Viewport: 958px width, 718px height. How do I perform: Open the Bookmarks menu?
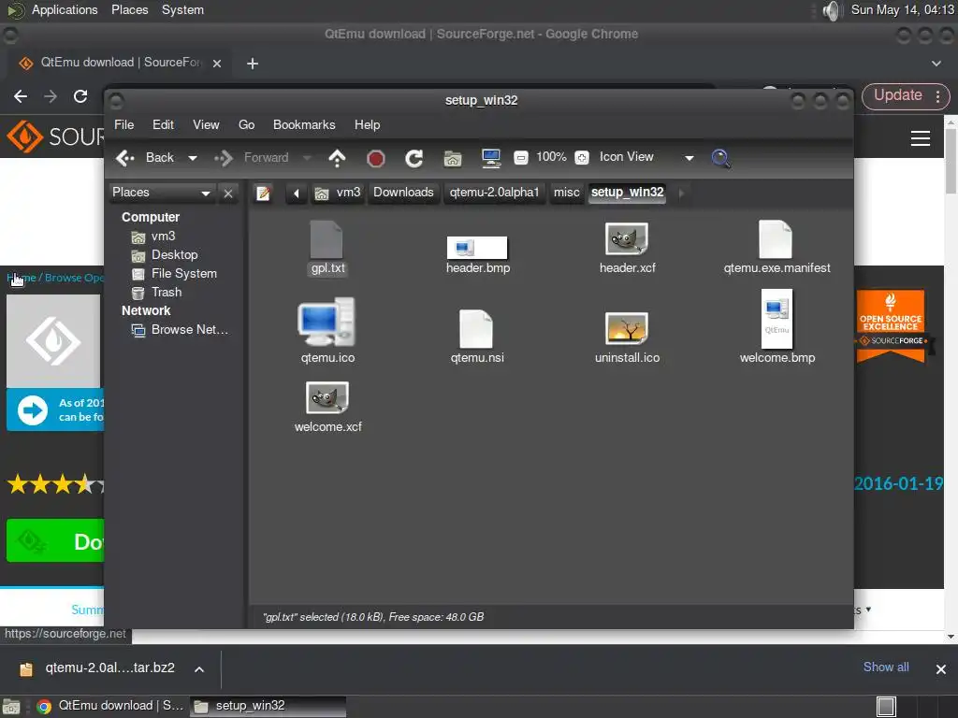point(304,125)
